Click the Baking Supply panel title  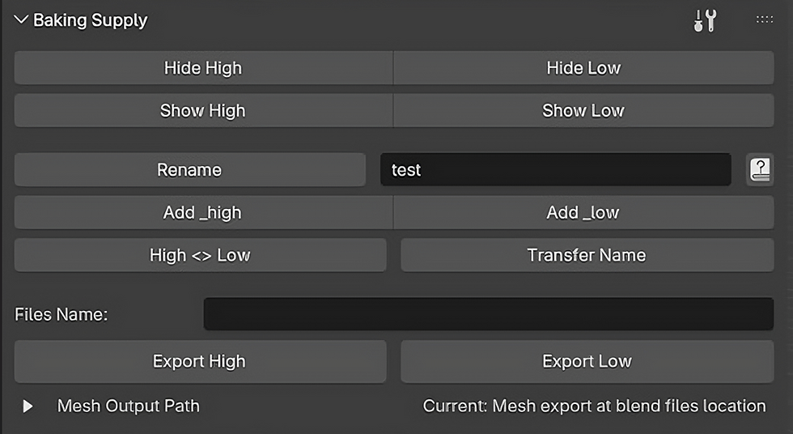click(90, 20)
